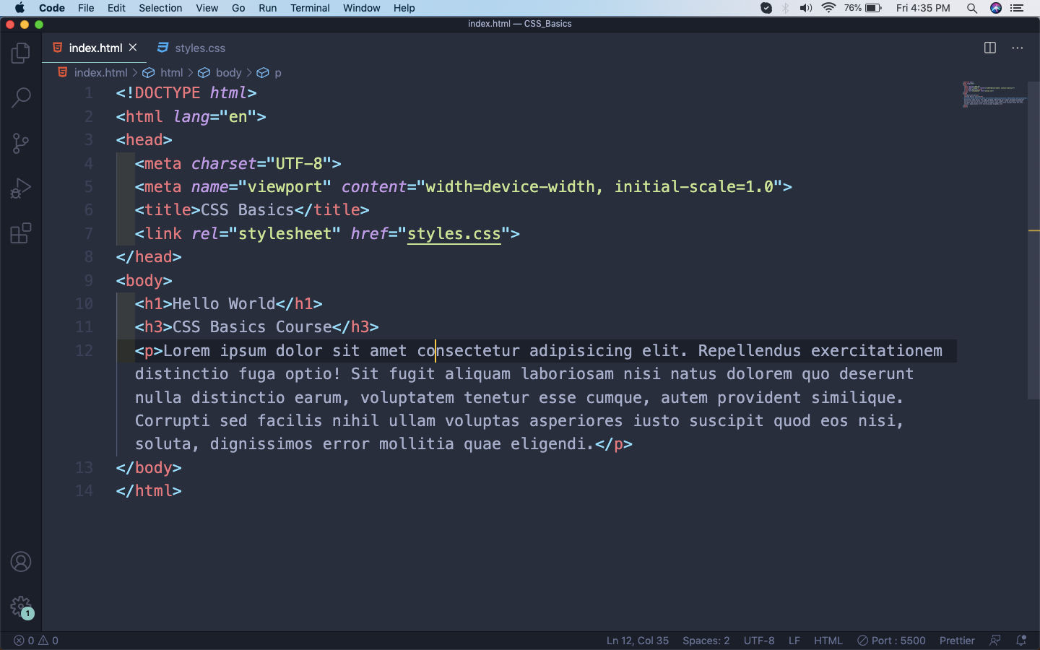Screen dimensions: 1040x650
Task: Change encoding via UTF-8 status item
Action: 759,641
